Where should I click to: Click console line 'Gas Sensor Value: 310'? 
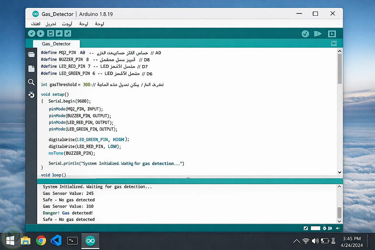pos(68,206)
